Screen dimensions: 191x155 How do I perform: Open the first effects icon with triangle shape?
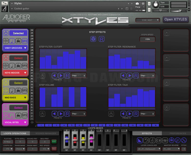click(x=140, y=140)
